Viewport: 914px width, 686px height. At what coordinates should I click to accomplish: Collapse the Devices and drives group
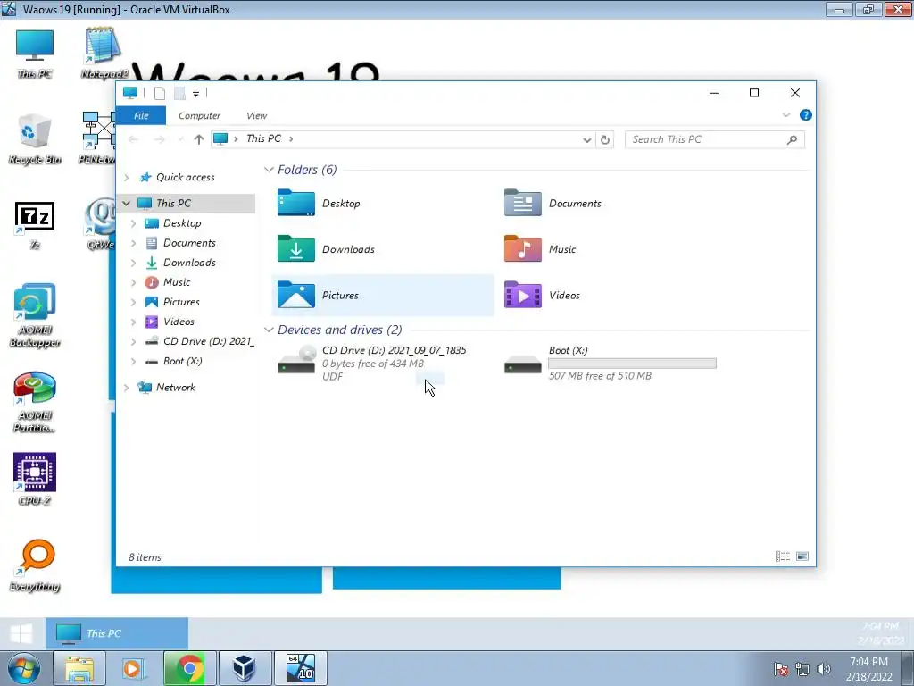pyautogui.click(x=269, y=330)
